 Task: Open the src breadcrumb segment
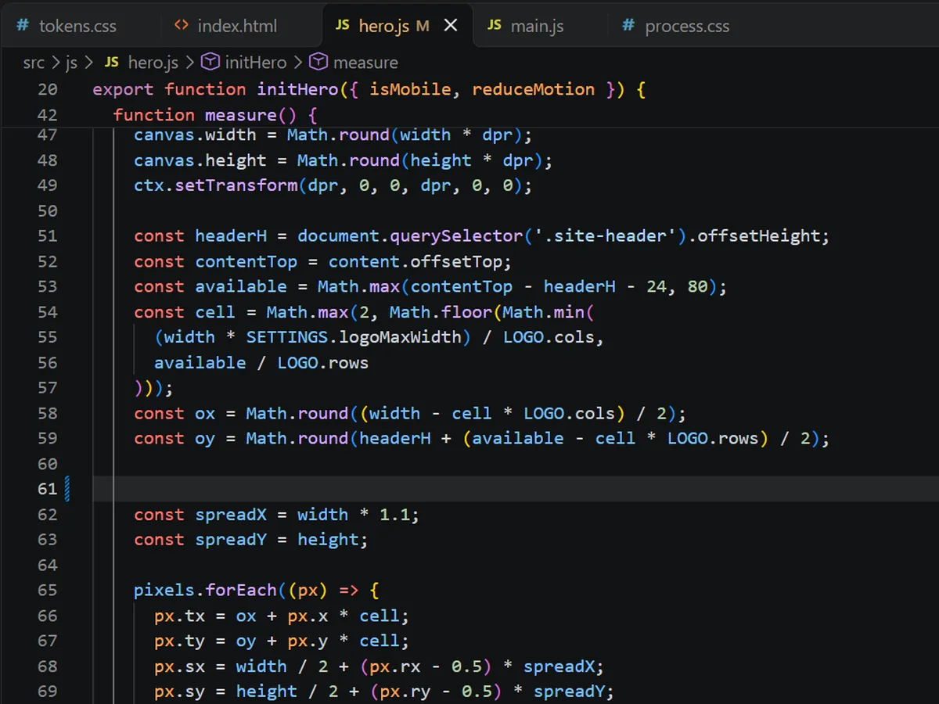point(34,63)
